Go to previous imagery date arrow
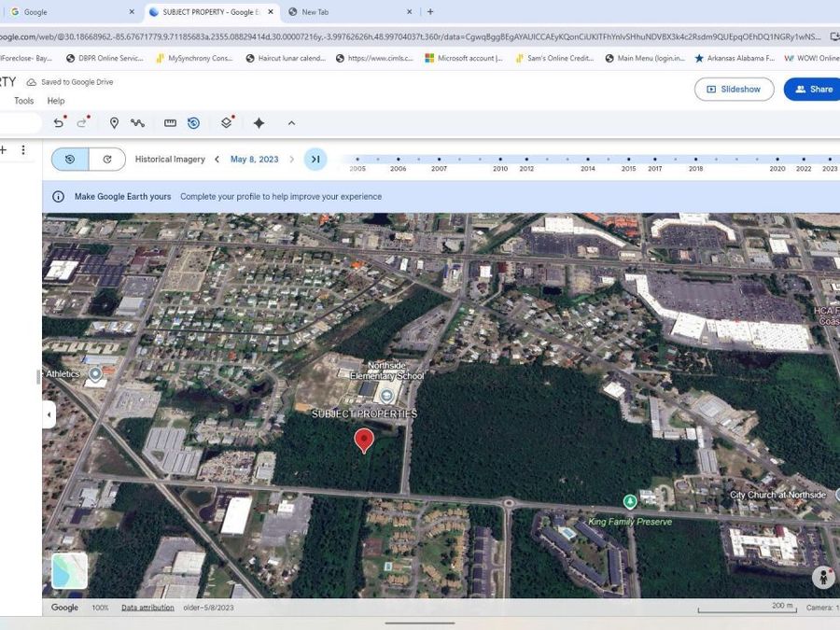Screen dimensions: 840x630 217,159
